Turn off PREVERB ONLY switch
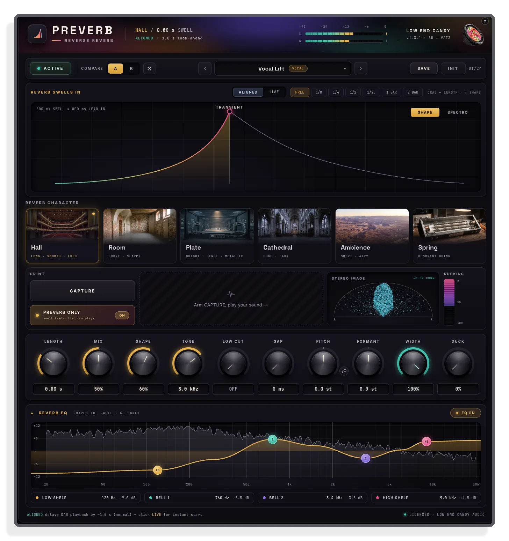The width and height of the screenshot is (509, 541). click(x=122, y=316)
